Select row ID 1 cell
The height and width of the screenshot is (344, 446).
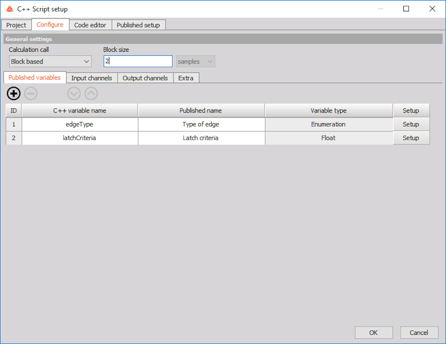click(x=14, y=124)
